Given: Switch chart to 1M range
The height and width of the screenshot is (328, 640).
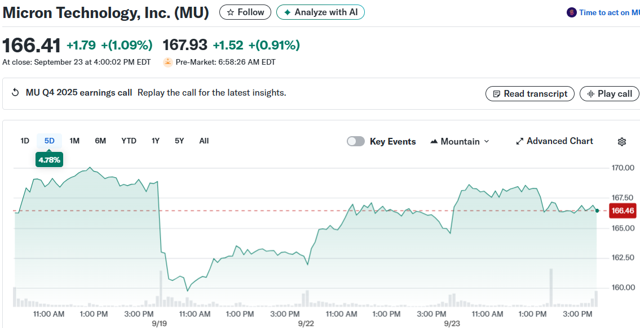Looking at the screenshot, I should pyautogui.click(x=74, y=141).
